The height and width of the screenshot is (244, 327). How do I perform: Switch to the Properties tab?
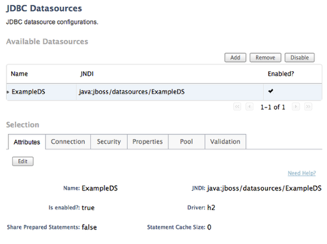coord(148,142)
